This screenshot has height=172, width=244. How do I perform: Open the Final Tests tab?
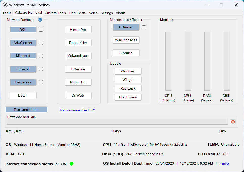click(x=77, y=13)
